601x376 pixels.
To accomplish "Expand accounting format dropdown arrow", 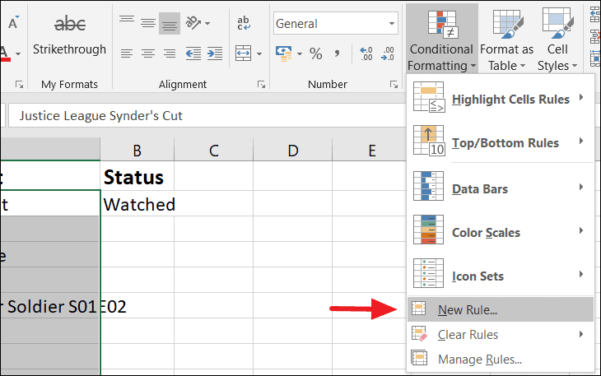I will click(300, 53).
